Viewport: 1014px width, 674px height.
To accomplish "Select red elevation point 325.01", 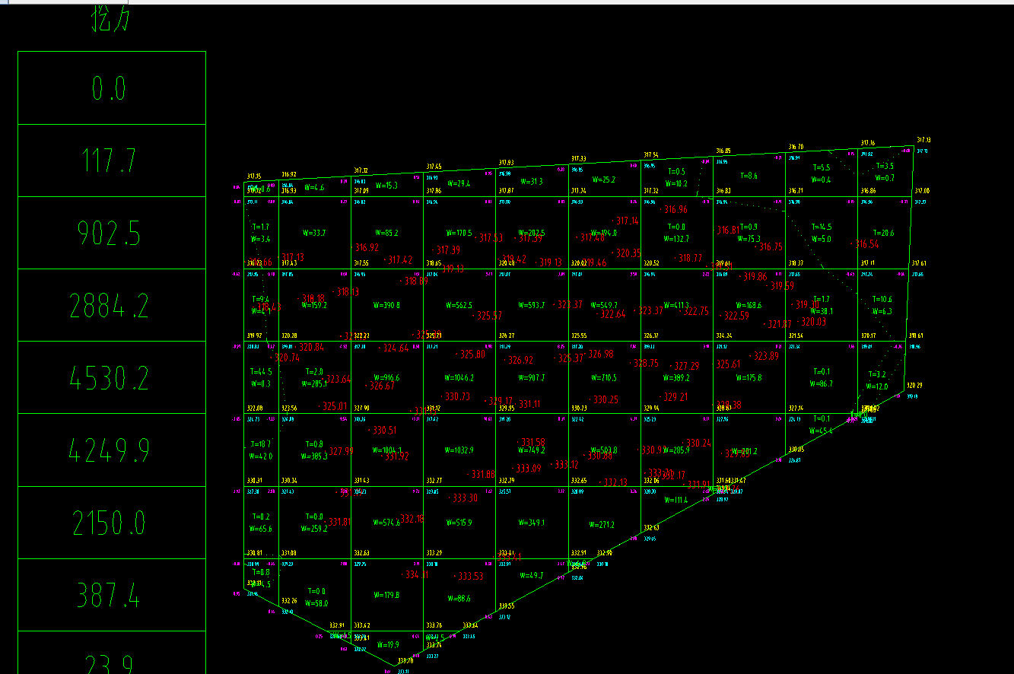I will pos(332,406).
